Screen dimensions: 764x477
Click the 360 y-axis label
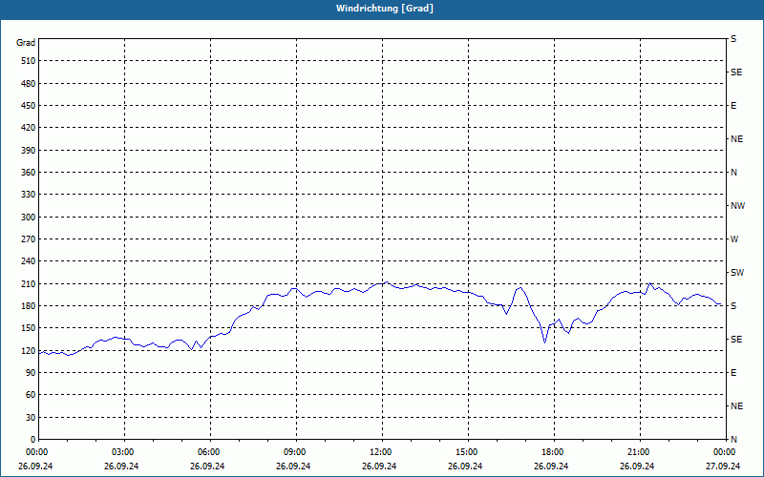coord(29,173)
